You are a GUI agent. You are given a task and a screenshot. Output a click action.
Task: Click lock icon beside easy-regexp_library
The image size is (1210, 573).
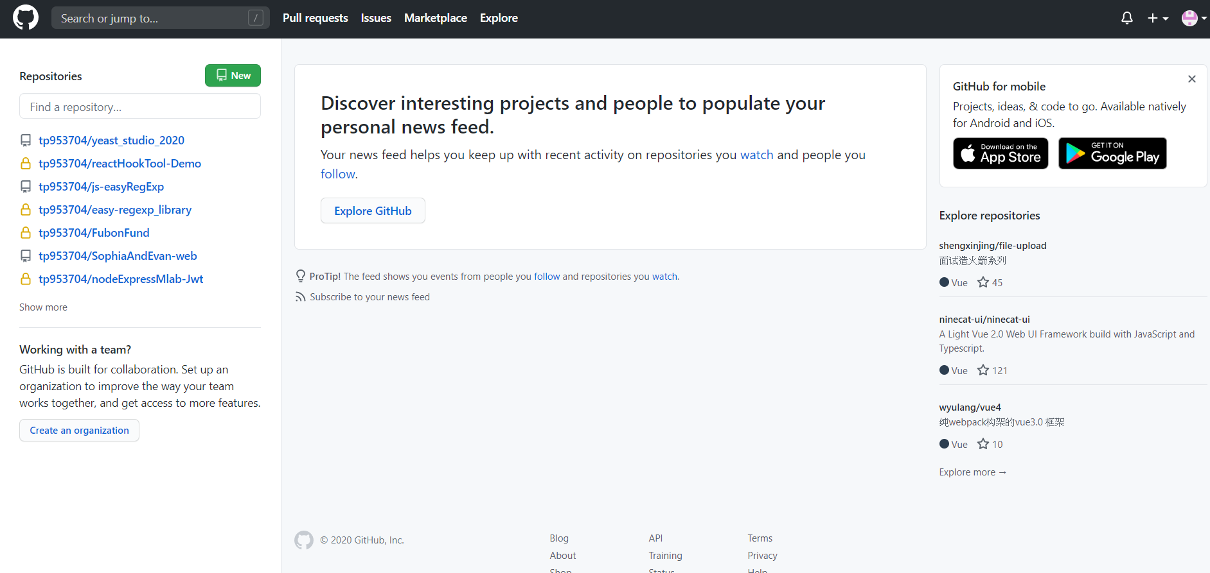(x=26, y=209)
